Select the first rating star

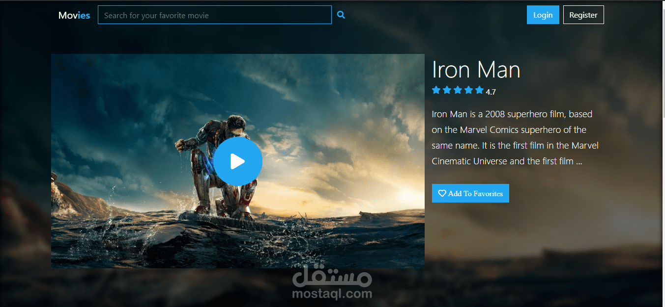(436, 90)
